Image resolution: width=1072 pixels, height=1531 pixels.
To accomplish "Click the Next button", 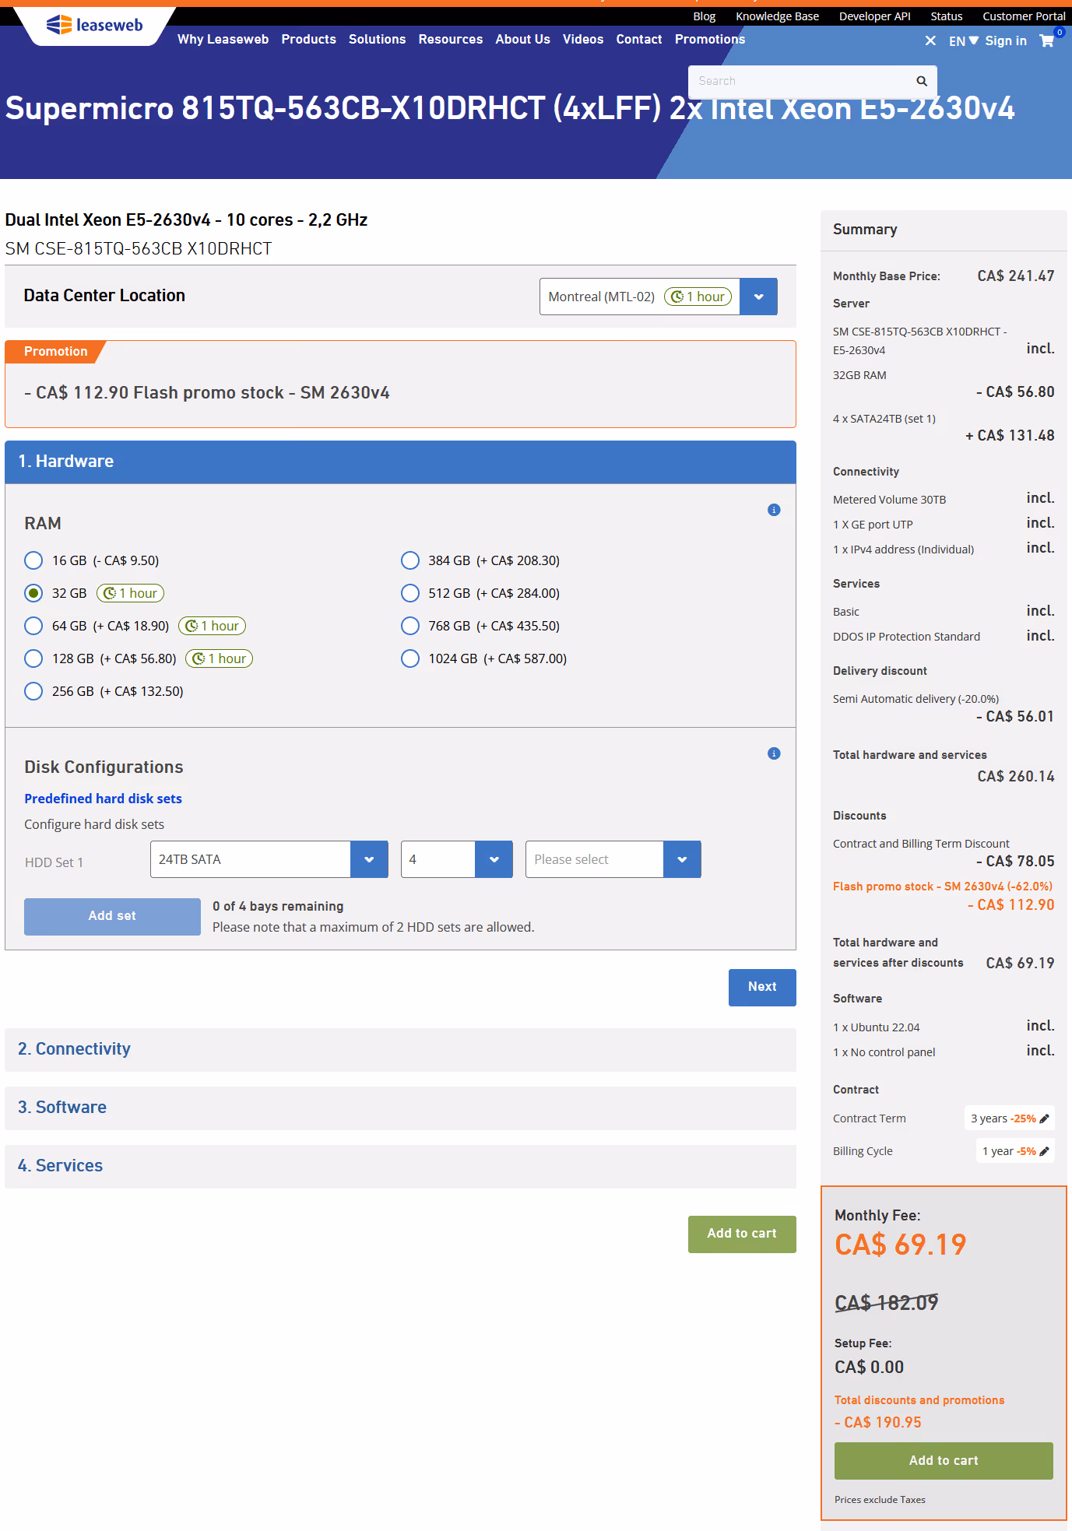I will point(762,987).
